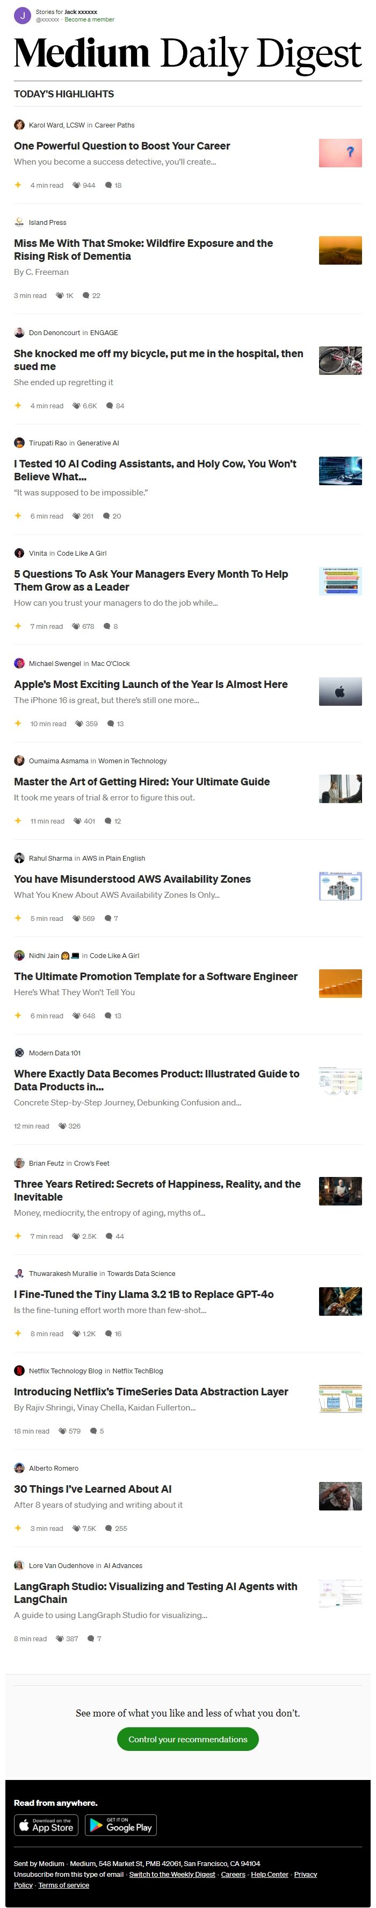Get it on Google Play badge
The image size is (376, 1908).
pyautogui.click(x=121, y=1826)
